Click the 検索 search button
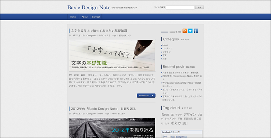Screen dimensions: 271x138 coord(199,7)
